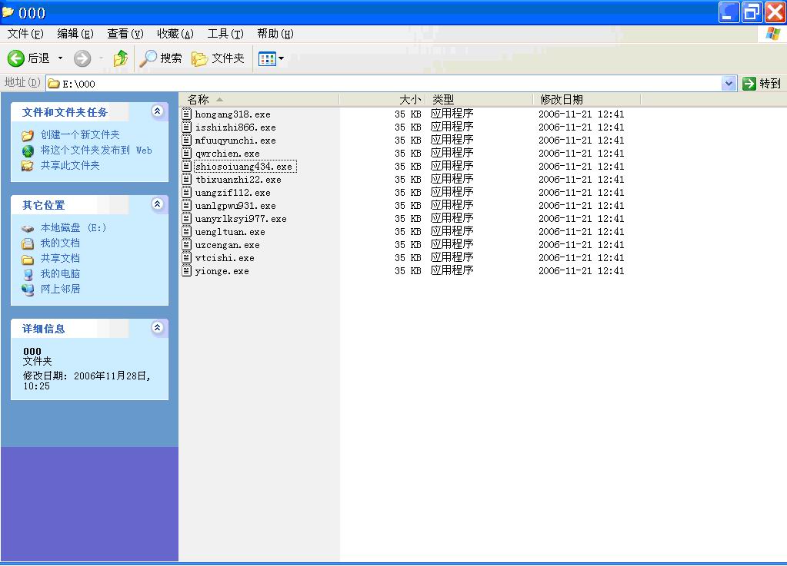Toggle the Folders (文件夹) pane

(218, 58)
